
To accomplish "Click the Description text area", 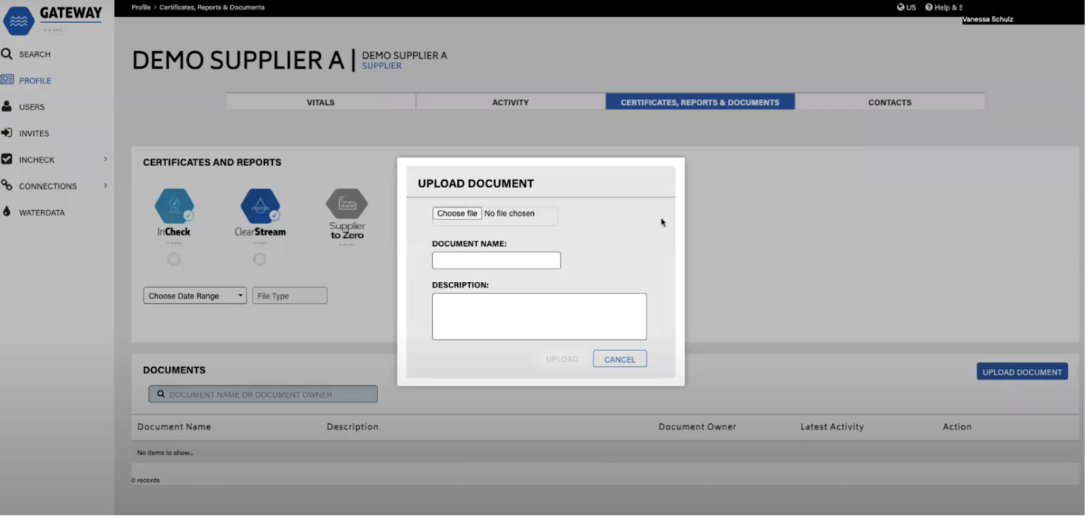I will click(x=539, y=316).
